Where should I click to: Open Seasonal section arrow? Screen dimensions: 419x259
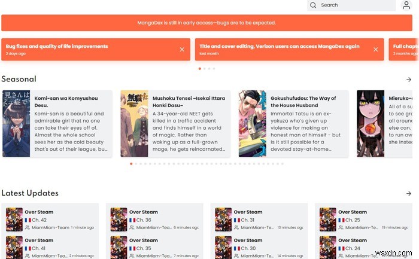click(x=409, y=80)
